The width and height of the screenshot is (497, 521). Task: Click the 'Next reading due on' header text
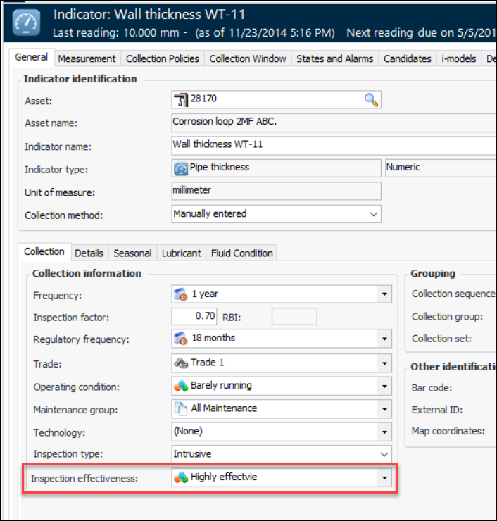click(x=401, y=33)
